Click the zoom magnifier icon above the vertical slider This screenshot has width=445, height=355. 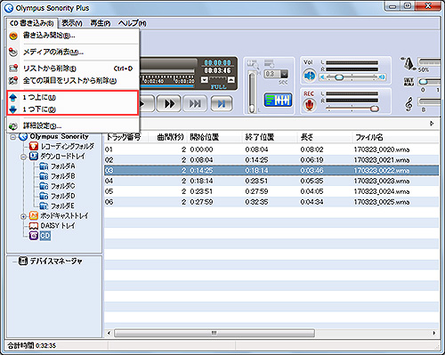click(253, 63)
